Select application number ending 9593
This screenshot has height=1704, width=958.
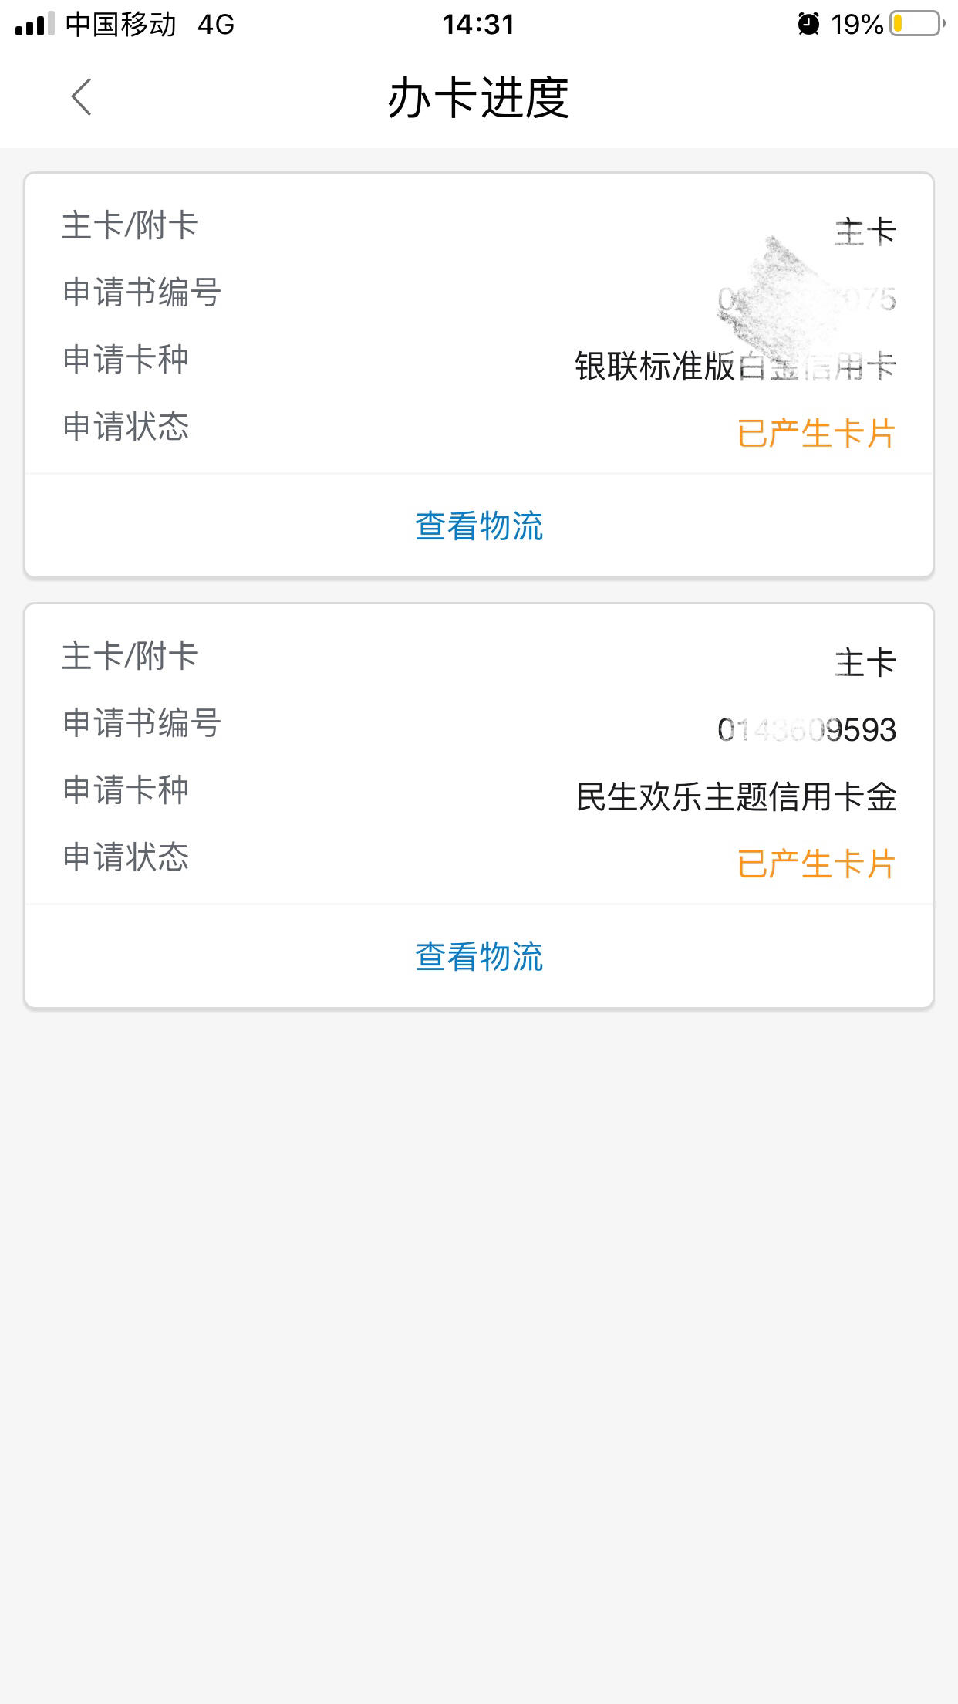tap(807, 730)
